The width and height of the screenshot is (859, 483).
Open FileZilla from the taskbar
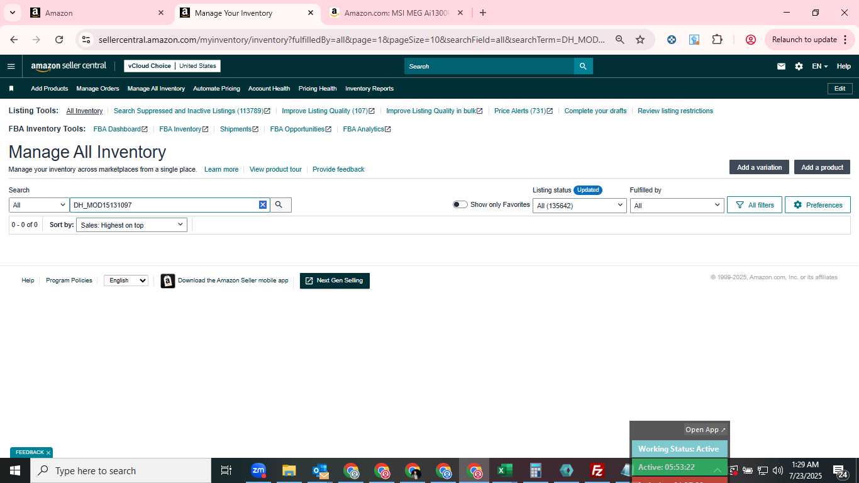pos(597,470)
